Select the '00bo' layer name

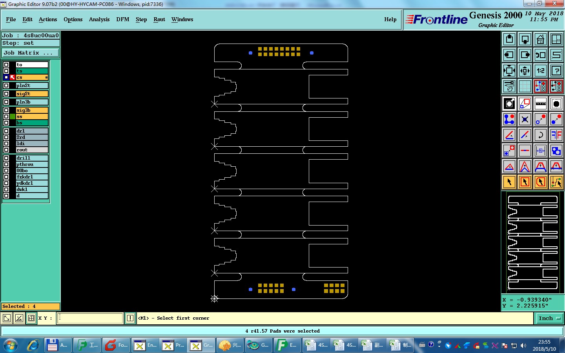(x=32, y=171)
